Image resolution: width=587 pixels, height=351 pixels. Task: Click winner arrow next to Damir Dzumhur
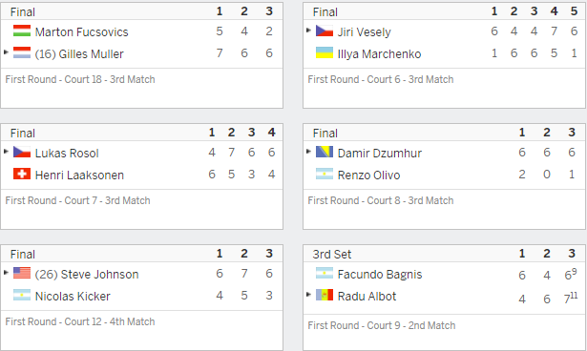click(x=308, y=151)
